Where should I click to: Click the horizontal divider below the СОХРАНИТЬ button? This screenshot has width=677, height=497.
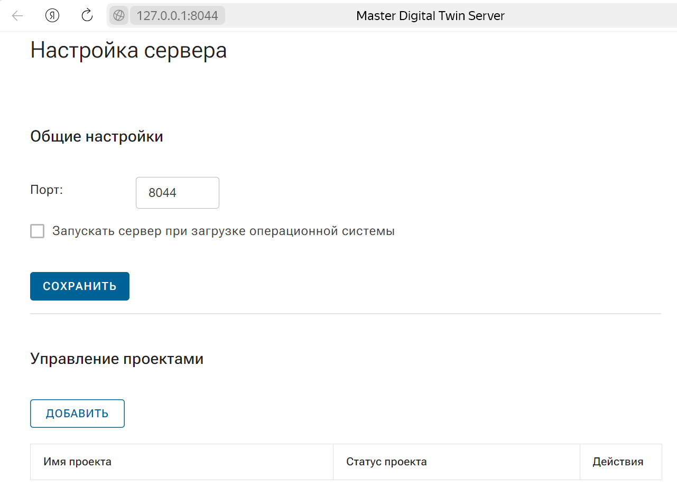coord(346,314)
